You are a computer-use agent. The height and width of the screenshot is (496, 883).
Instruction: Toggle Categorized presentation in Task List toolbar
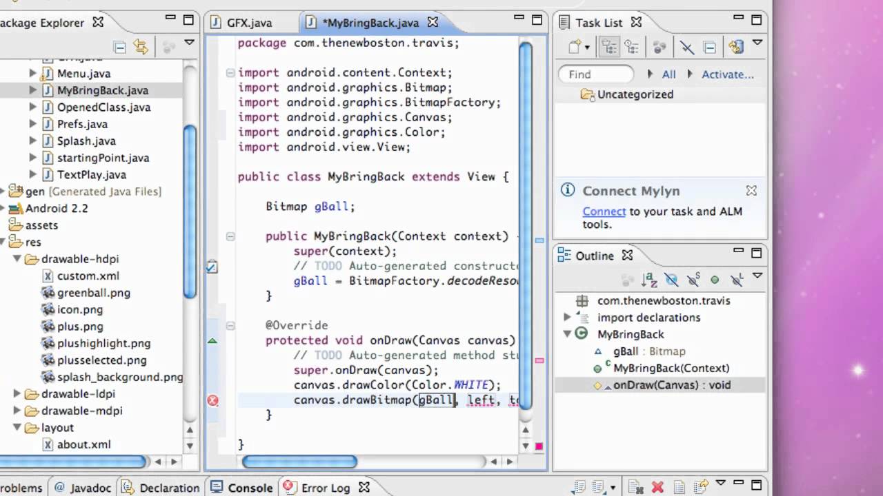[608, 47]
